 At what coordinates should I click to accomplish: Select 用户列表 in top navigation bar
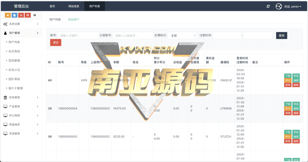coord(94,6)
